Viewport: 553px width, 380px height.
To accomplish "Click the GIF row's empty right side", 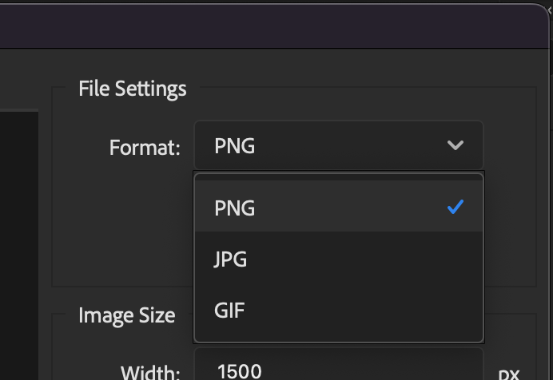I will point(364,311).
